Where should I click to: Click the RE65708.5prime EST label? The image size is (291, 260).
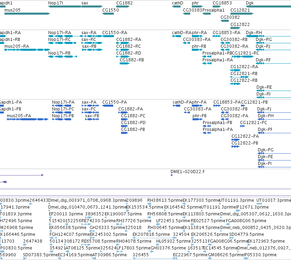(98, 241)
